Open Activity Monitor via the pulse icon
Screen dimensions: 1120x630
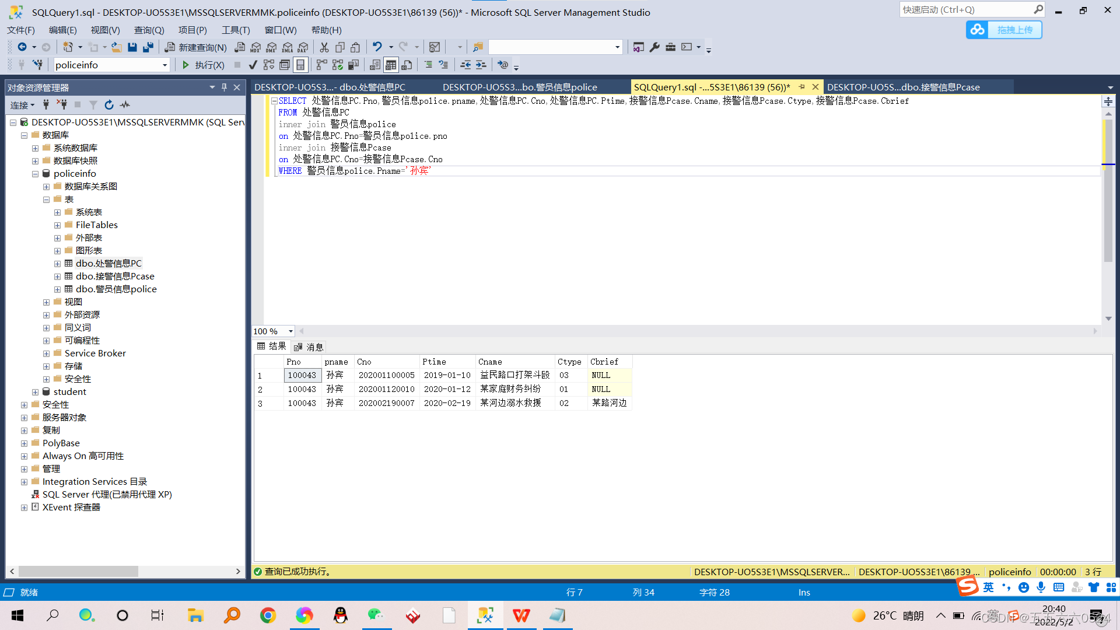point(125,105)
